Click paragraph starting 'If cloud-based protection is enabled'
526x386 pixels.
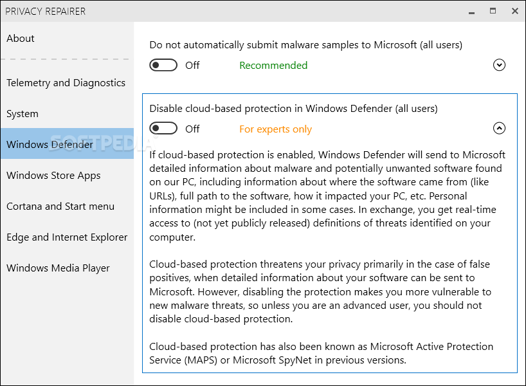tap(327, 196)
